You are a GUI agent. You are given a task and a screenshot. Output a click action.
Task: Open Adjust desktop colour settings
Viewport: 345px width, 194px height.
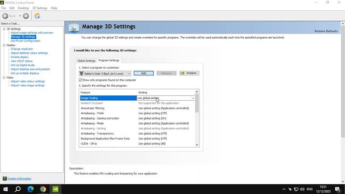[29, 53]
